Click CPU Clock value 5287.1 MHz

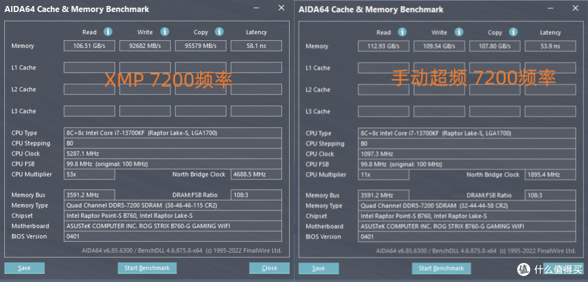pos(173,154)
